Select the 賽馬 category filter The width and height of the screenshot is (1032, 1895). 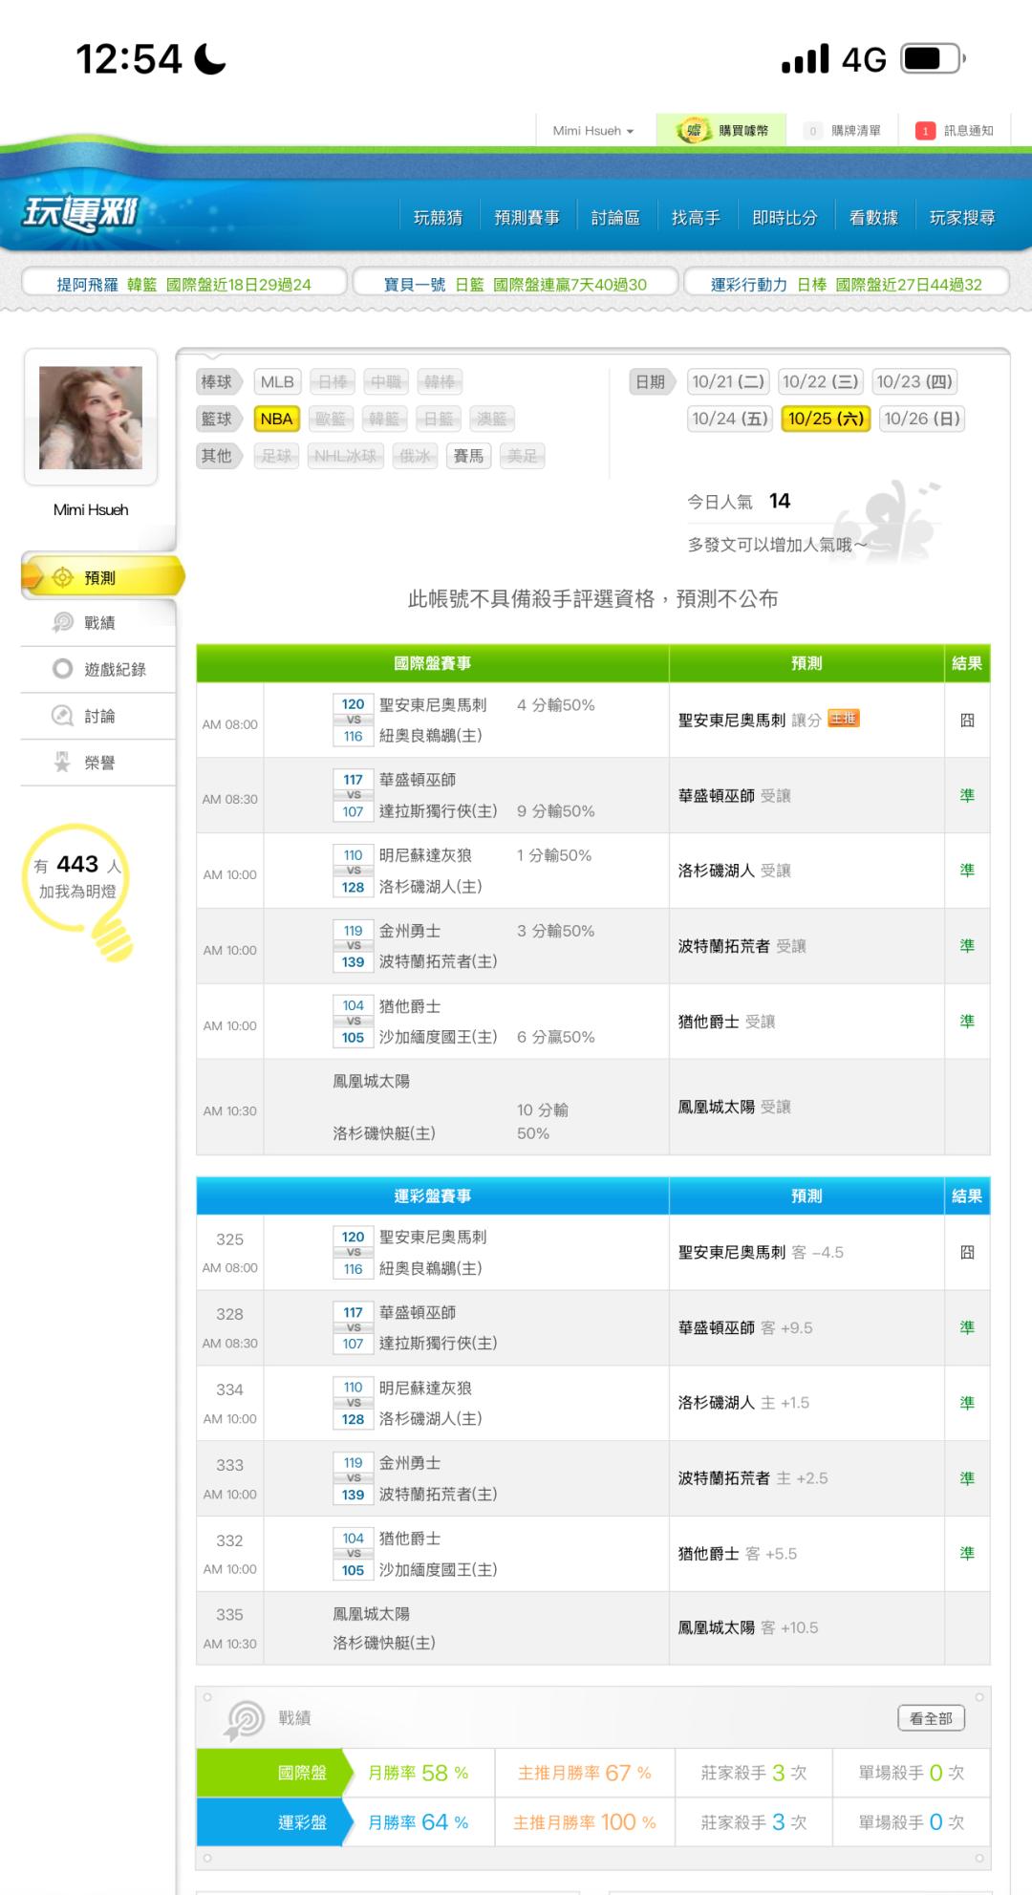click(468, 456)
